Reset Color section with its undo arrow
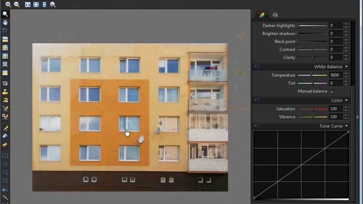The image size is (363, 204). tap(257, 100)
